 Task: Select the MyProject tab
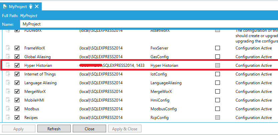pos(21,7)
